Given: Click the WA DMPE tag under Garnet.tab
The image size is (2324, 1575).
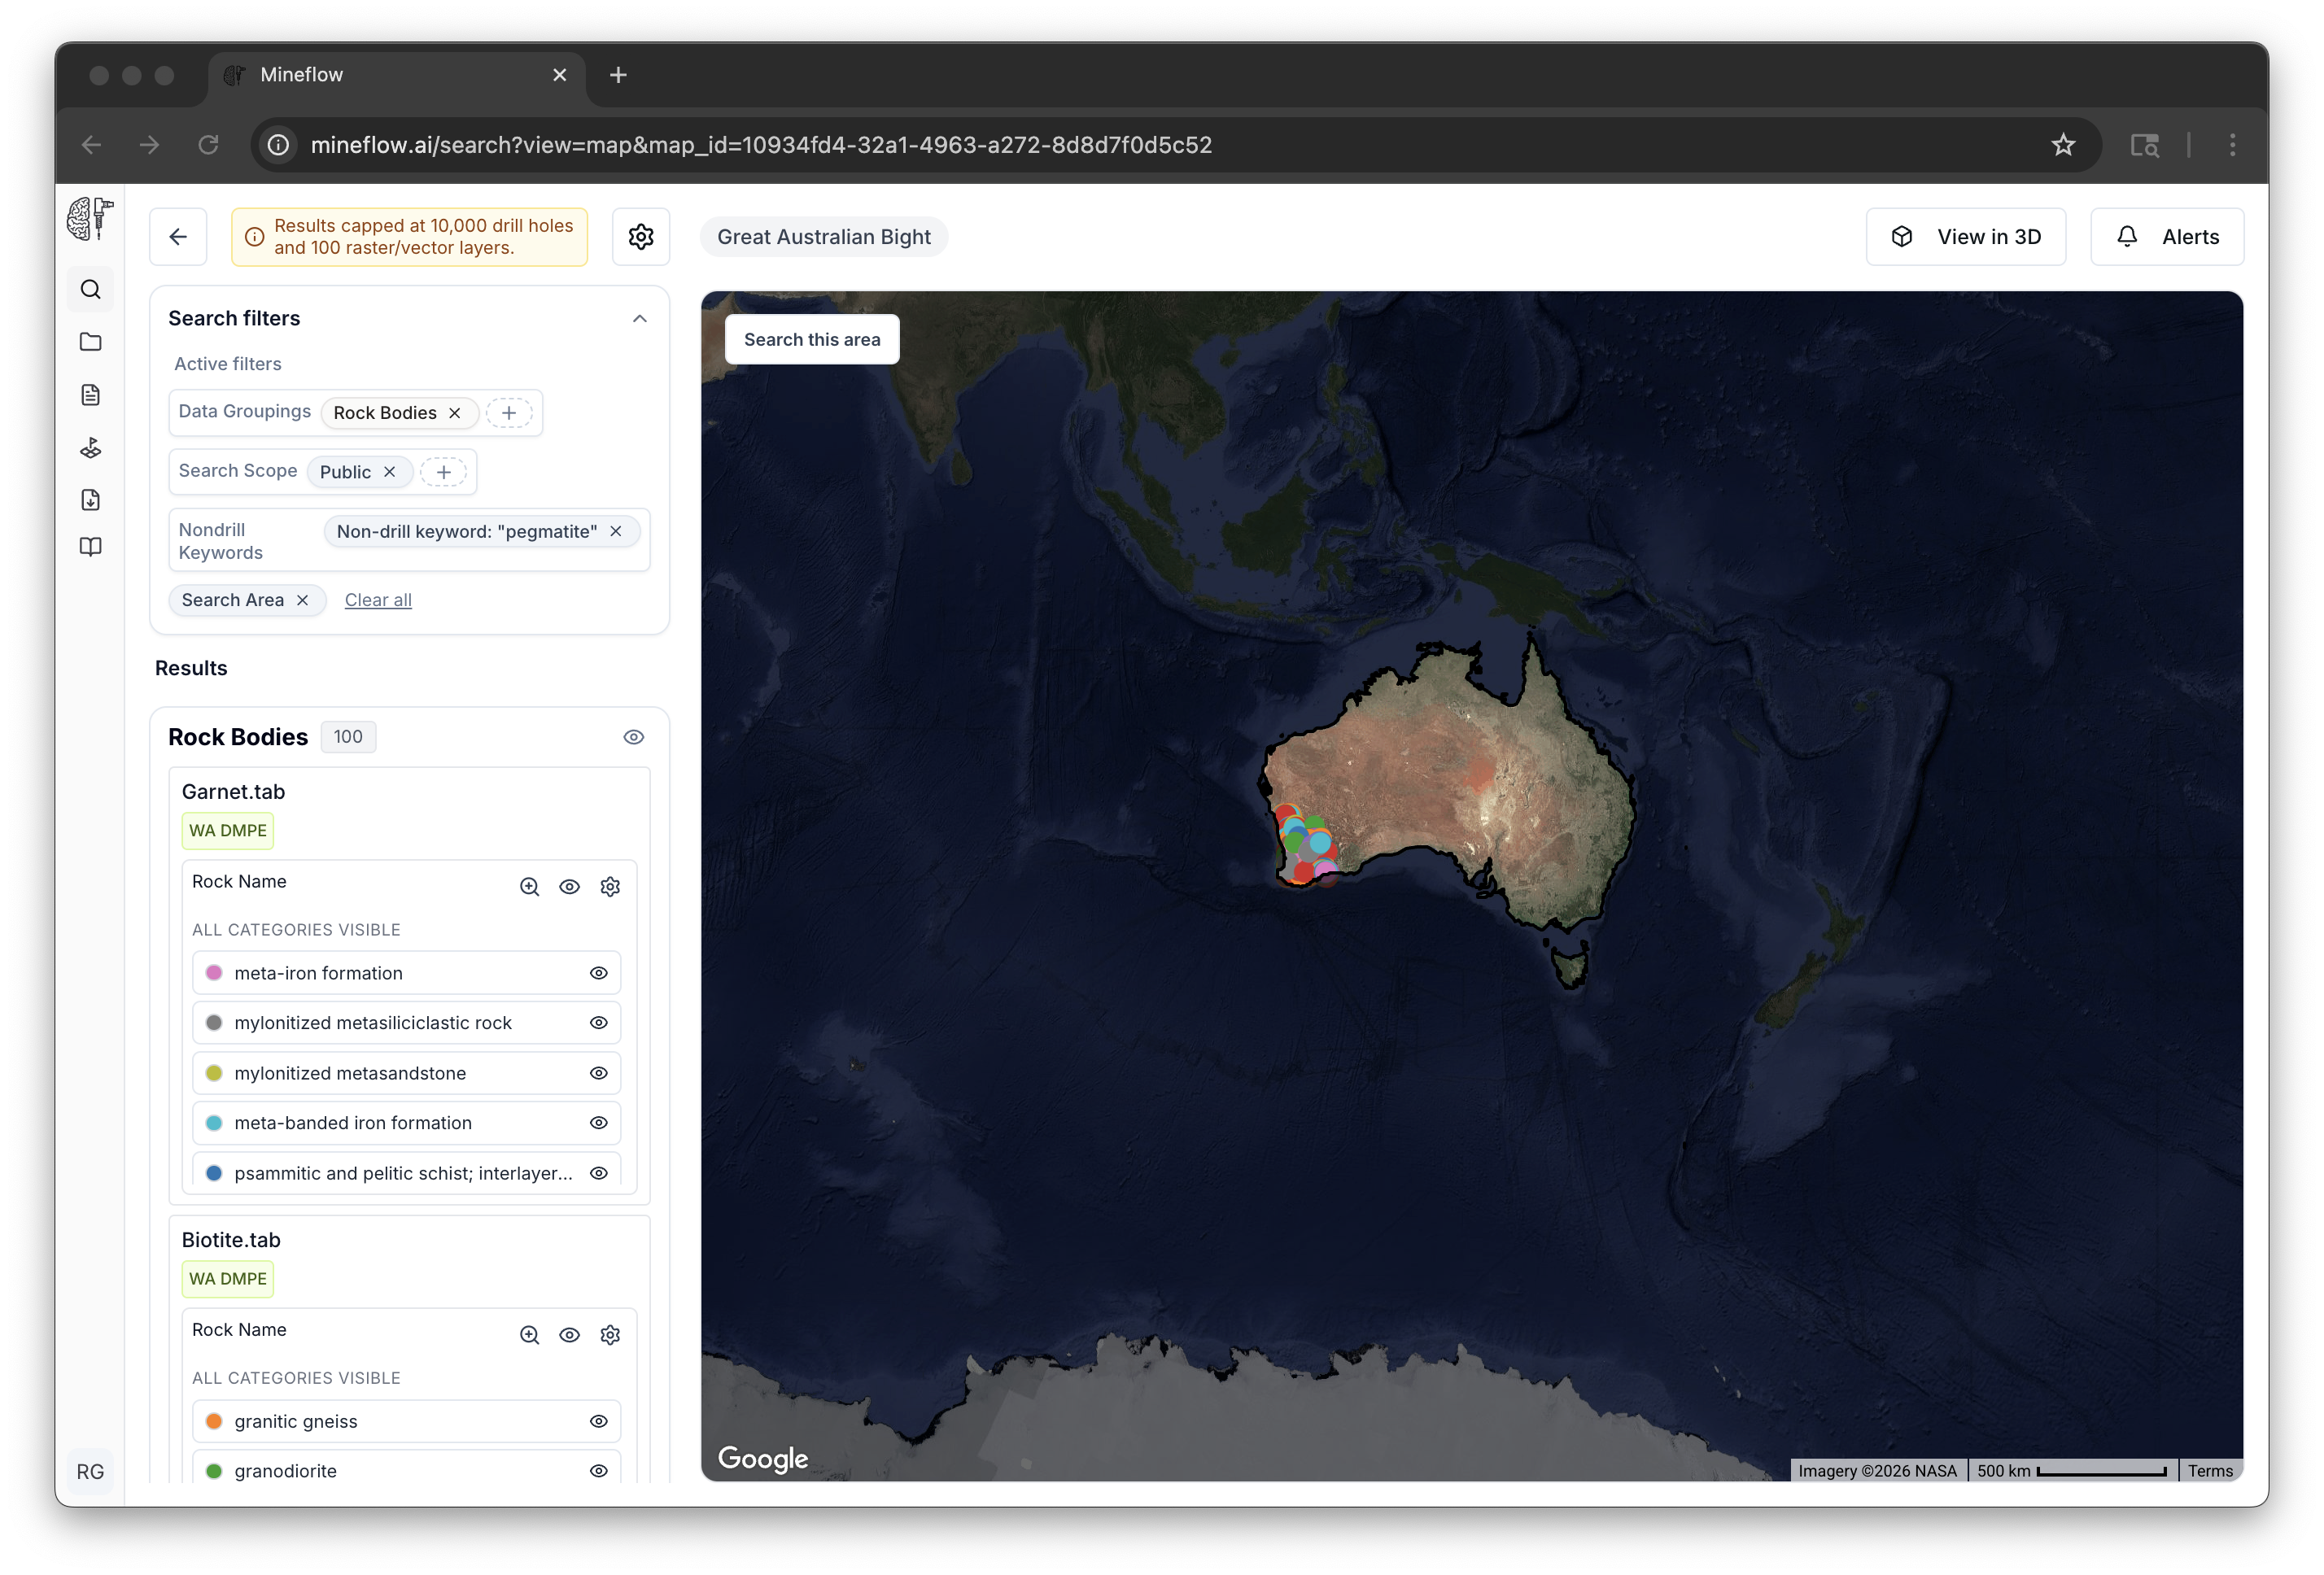Looking at the screenshot, I should pyautogui.click(x=228, y=830).
